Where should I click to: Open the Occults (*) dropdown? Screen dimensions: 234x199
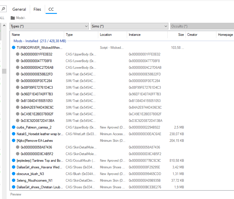pyautogui.click(x=202, y=26)
